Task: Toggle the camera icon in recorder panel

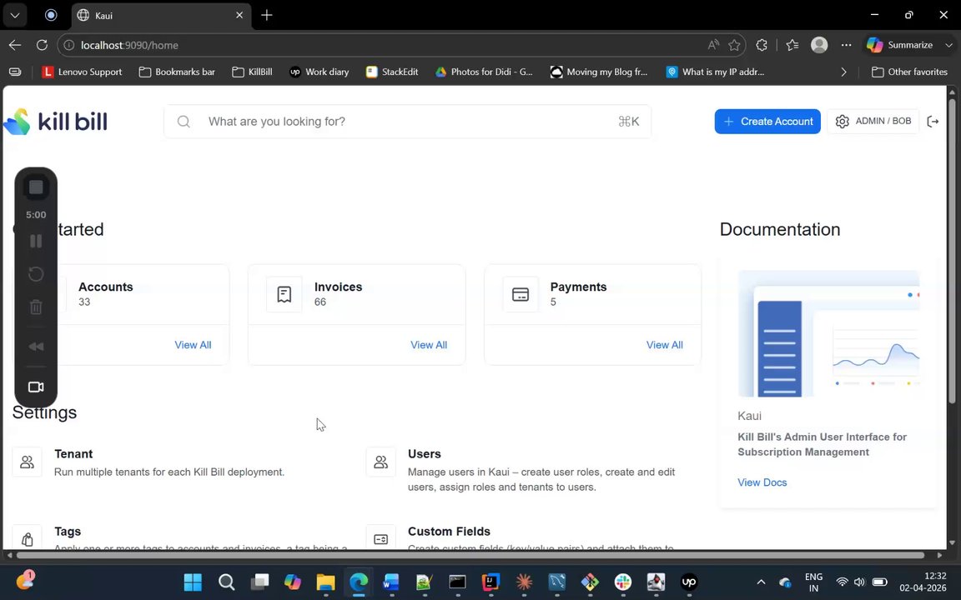Action: click(x=36, y=387)
